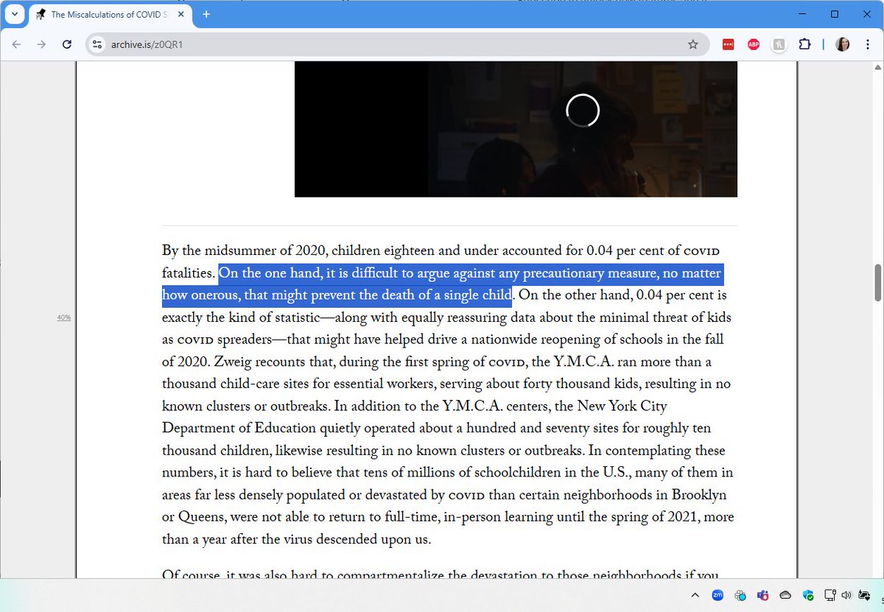
Task: Open a new browser tab
Action: 206,14
